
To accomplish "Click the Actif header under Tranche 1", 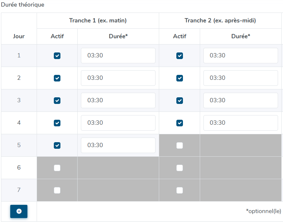I will point(57,36).
